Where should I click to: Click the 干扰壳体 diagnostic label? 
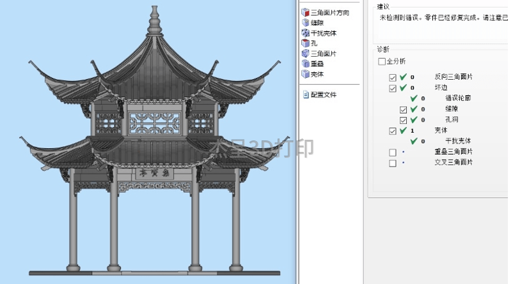pos(458,142)
